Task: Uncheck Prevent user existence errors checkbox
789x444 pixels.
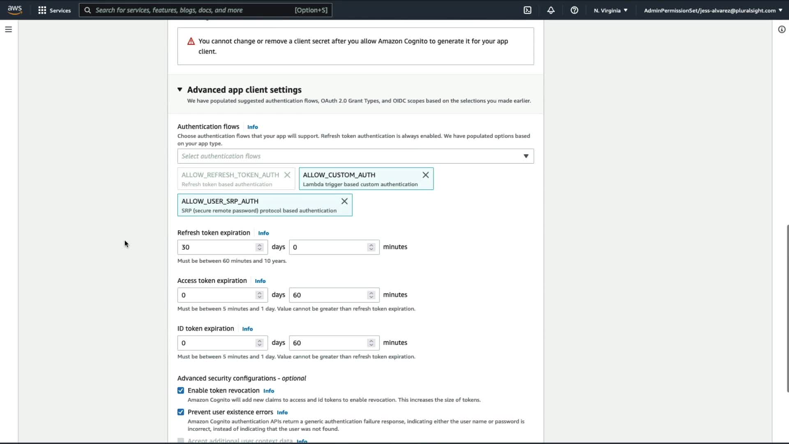Action: point(181,412)
